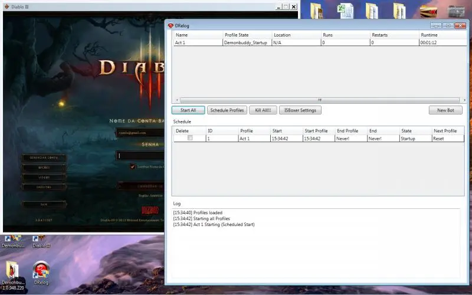
Task: Click the DRelog window title bar icon
Action: click(171, 25)
